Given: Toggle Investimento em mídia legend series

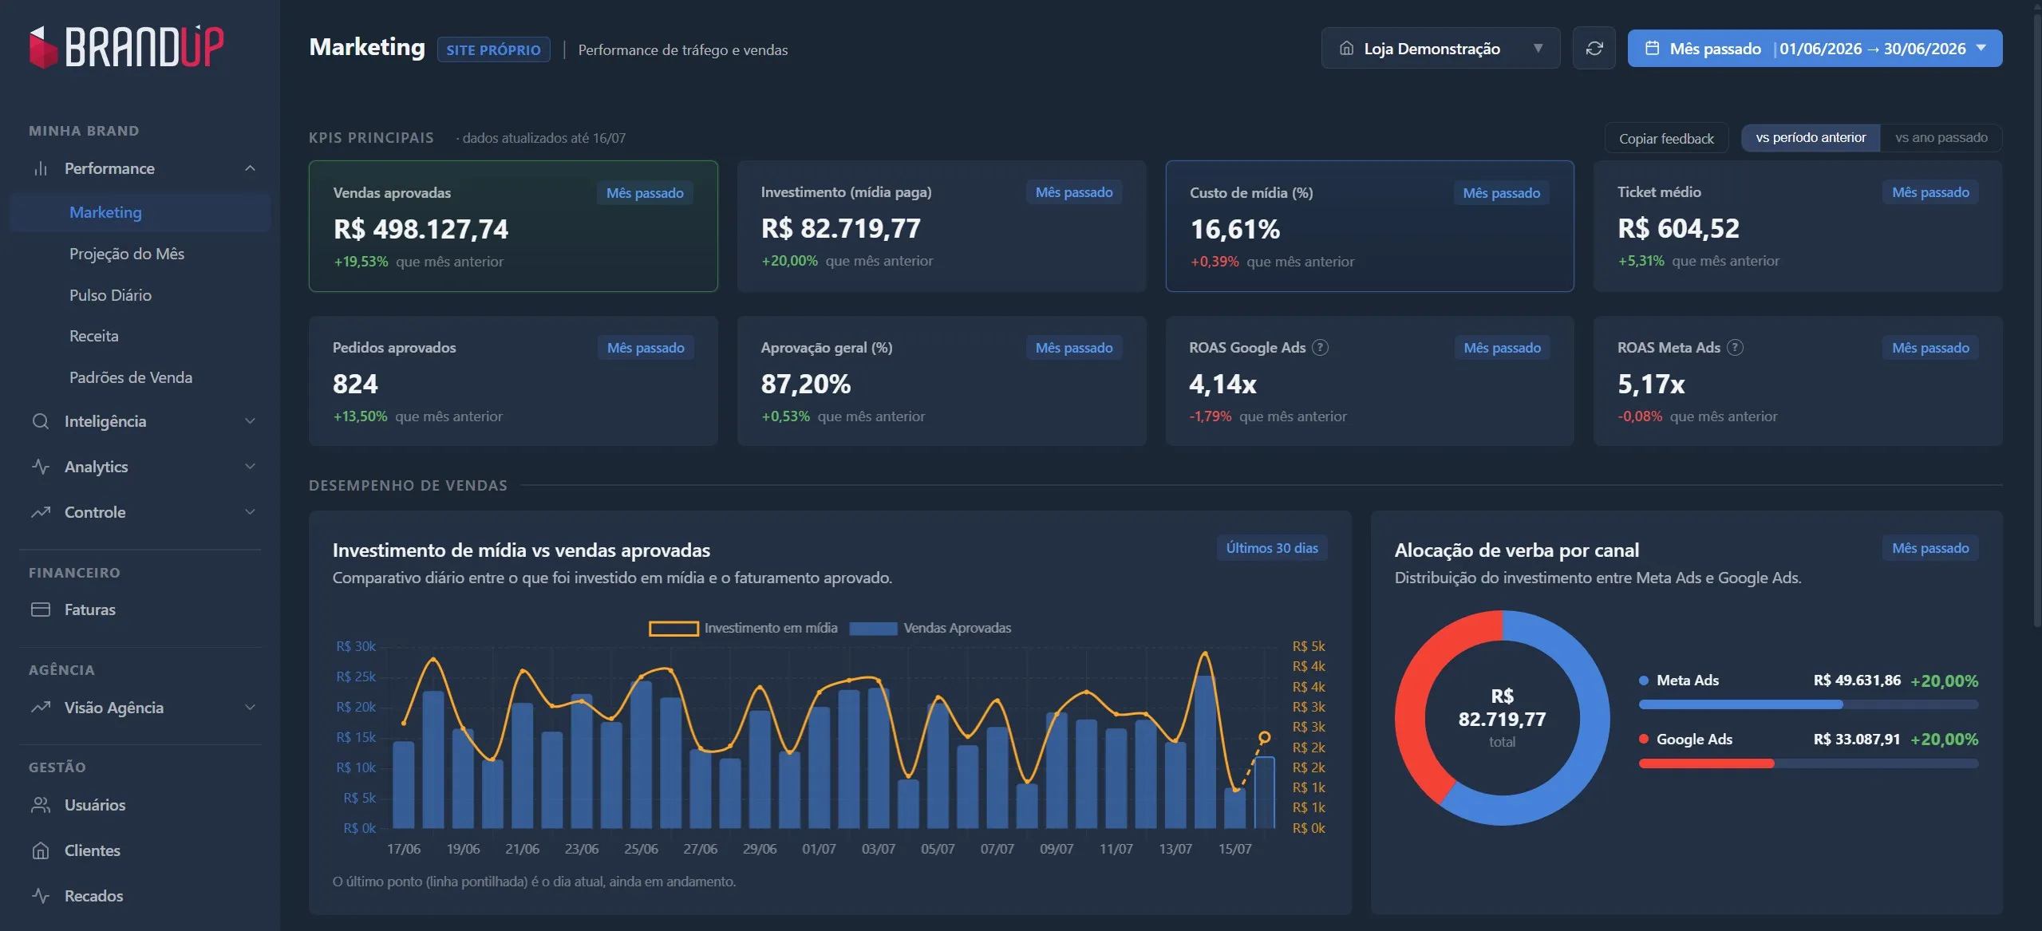Looking at the screenshot, I should coord(744,629).
